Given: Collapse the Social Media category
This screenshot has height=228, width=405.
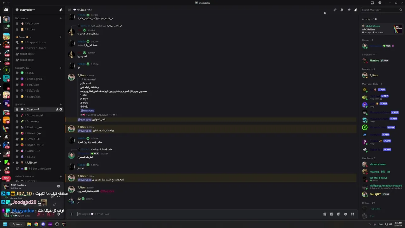Looking at the screenshot, I should (x=23, y=68).
